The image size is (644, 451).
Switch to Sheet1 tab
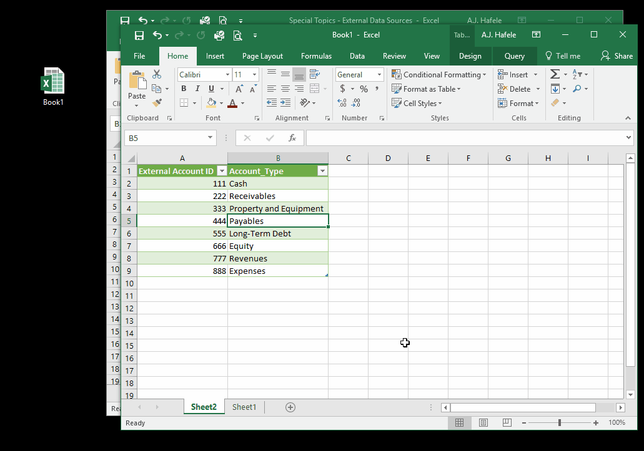244,407
